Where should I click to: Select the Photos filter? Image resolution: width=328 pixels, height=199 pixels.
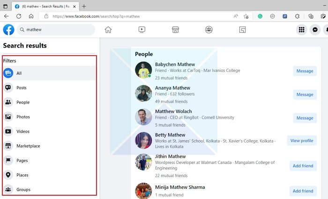pyautogui.click(x=49, y=117)
